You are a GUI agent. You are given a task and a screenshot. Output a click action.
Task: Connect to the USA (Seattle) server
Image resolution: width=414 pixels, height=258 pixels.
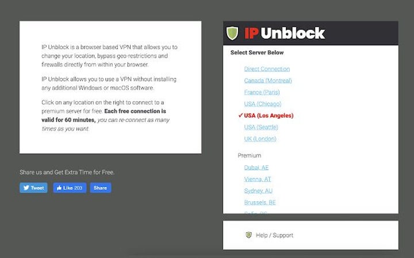tap(261, 127)
